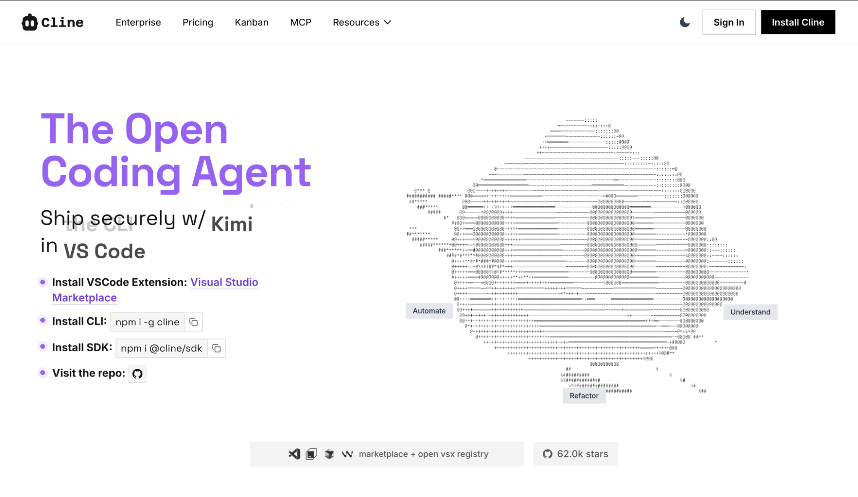Screen dimensions: 858x497
Task: Click the Automate label tag
Action: tap(429, 311)
